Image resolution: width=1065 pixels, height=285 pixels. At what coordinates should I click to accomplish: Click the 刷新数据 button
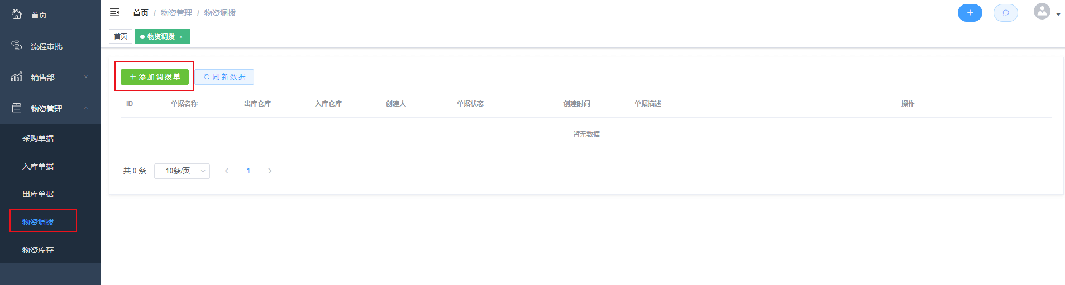click(x=225, y=77)
